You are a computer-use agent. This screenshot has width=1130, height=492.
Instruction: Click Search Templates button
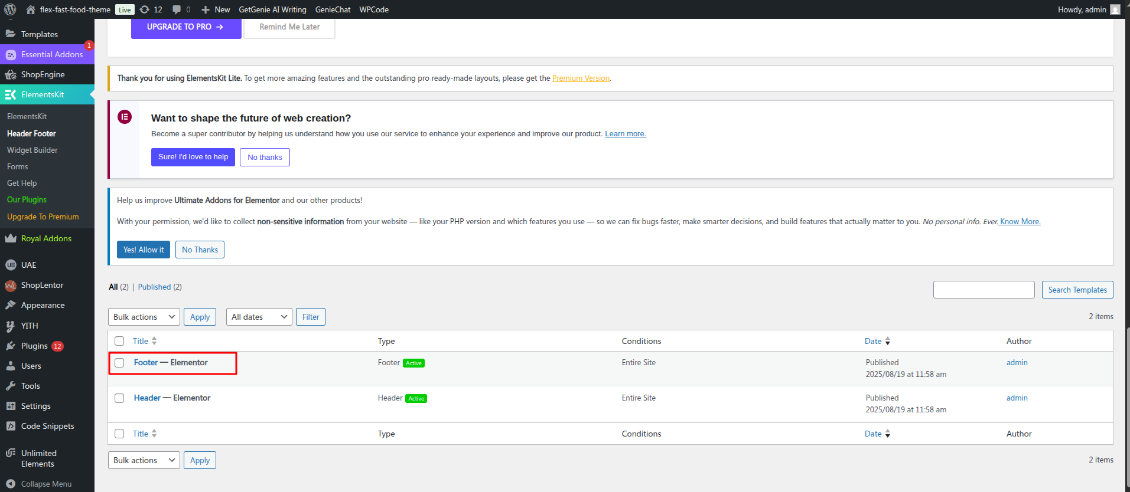coord(1077,290)
